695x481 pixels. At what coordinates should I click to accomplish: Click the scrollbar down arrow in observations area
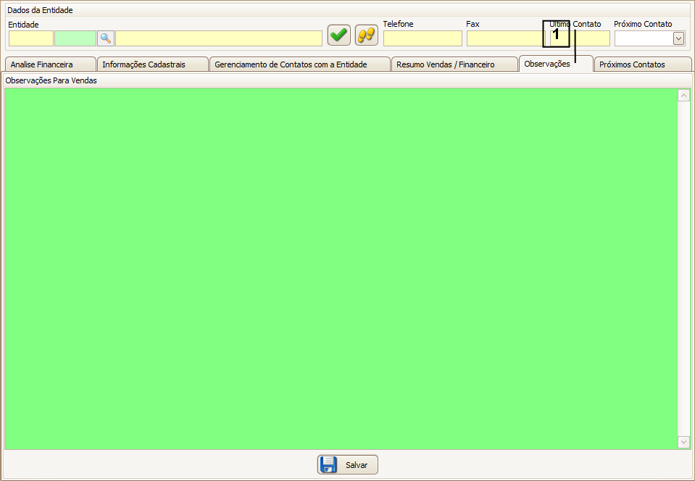pos(683,442)
